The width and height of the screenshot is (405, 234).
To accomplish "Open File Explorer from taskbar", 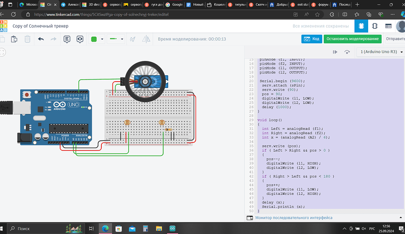I will point(159,228).
